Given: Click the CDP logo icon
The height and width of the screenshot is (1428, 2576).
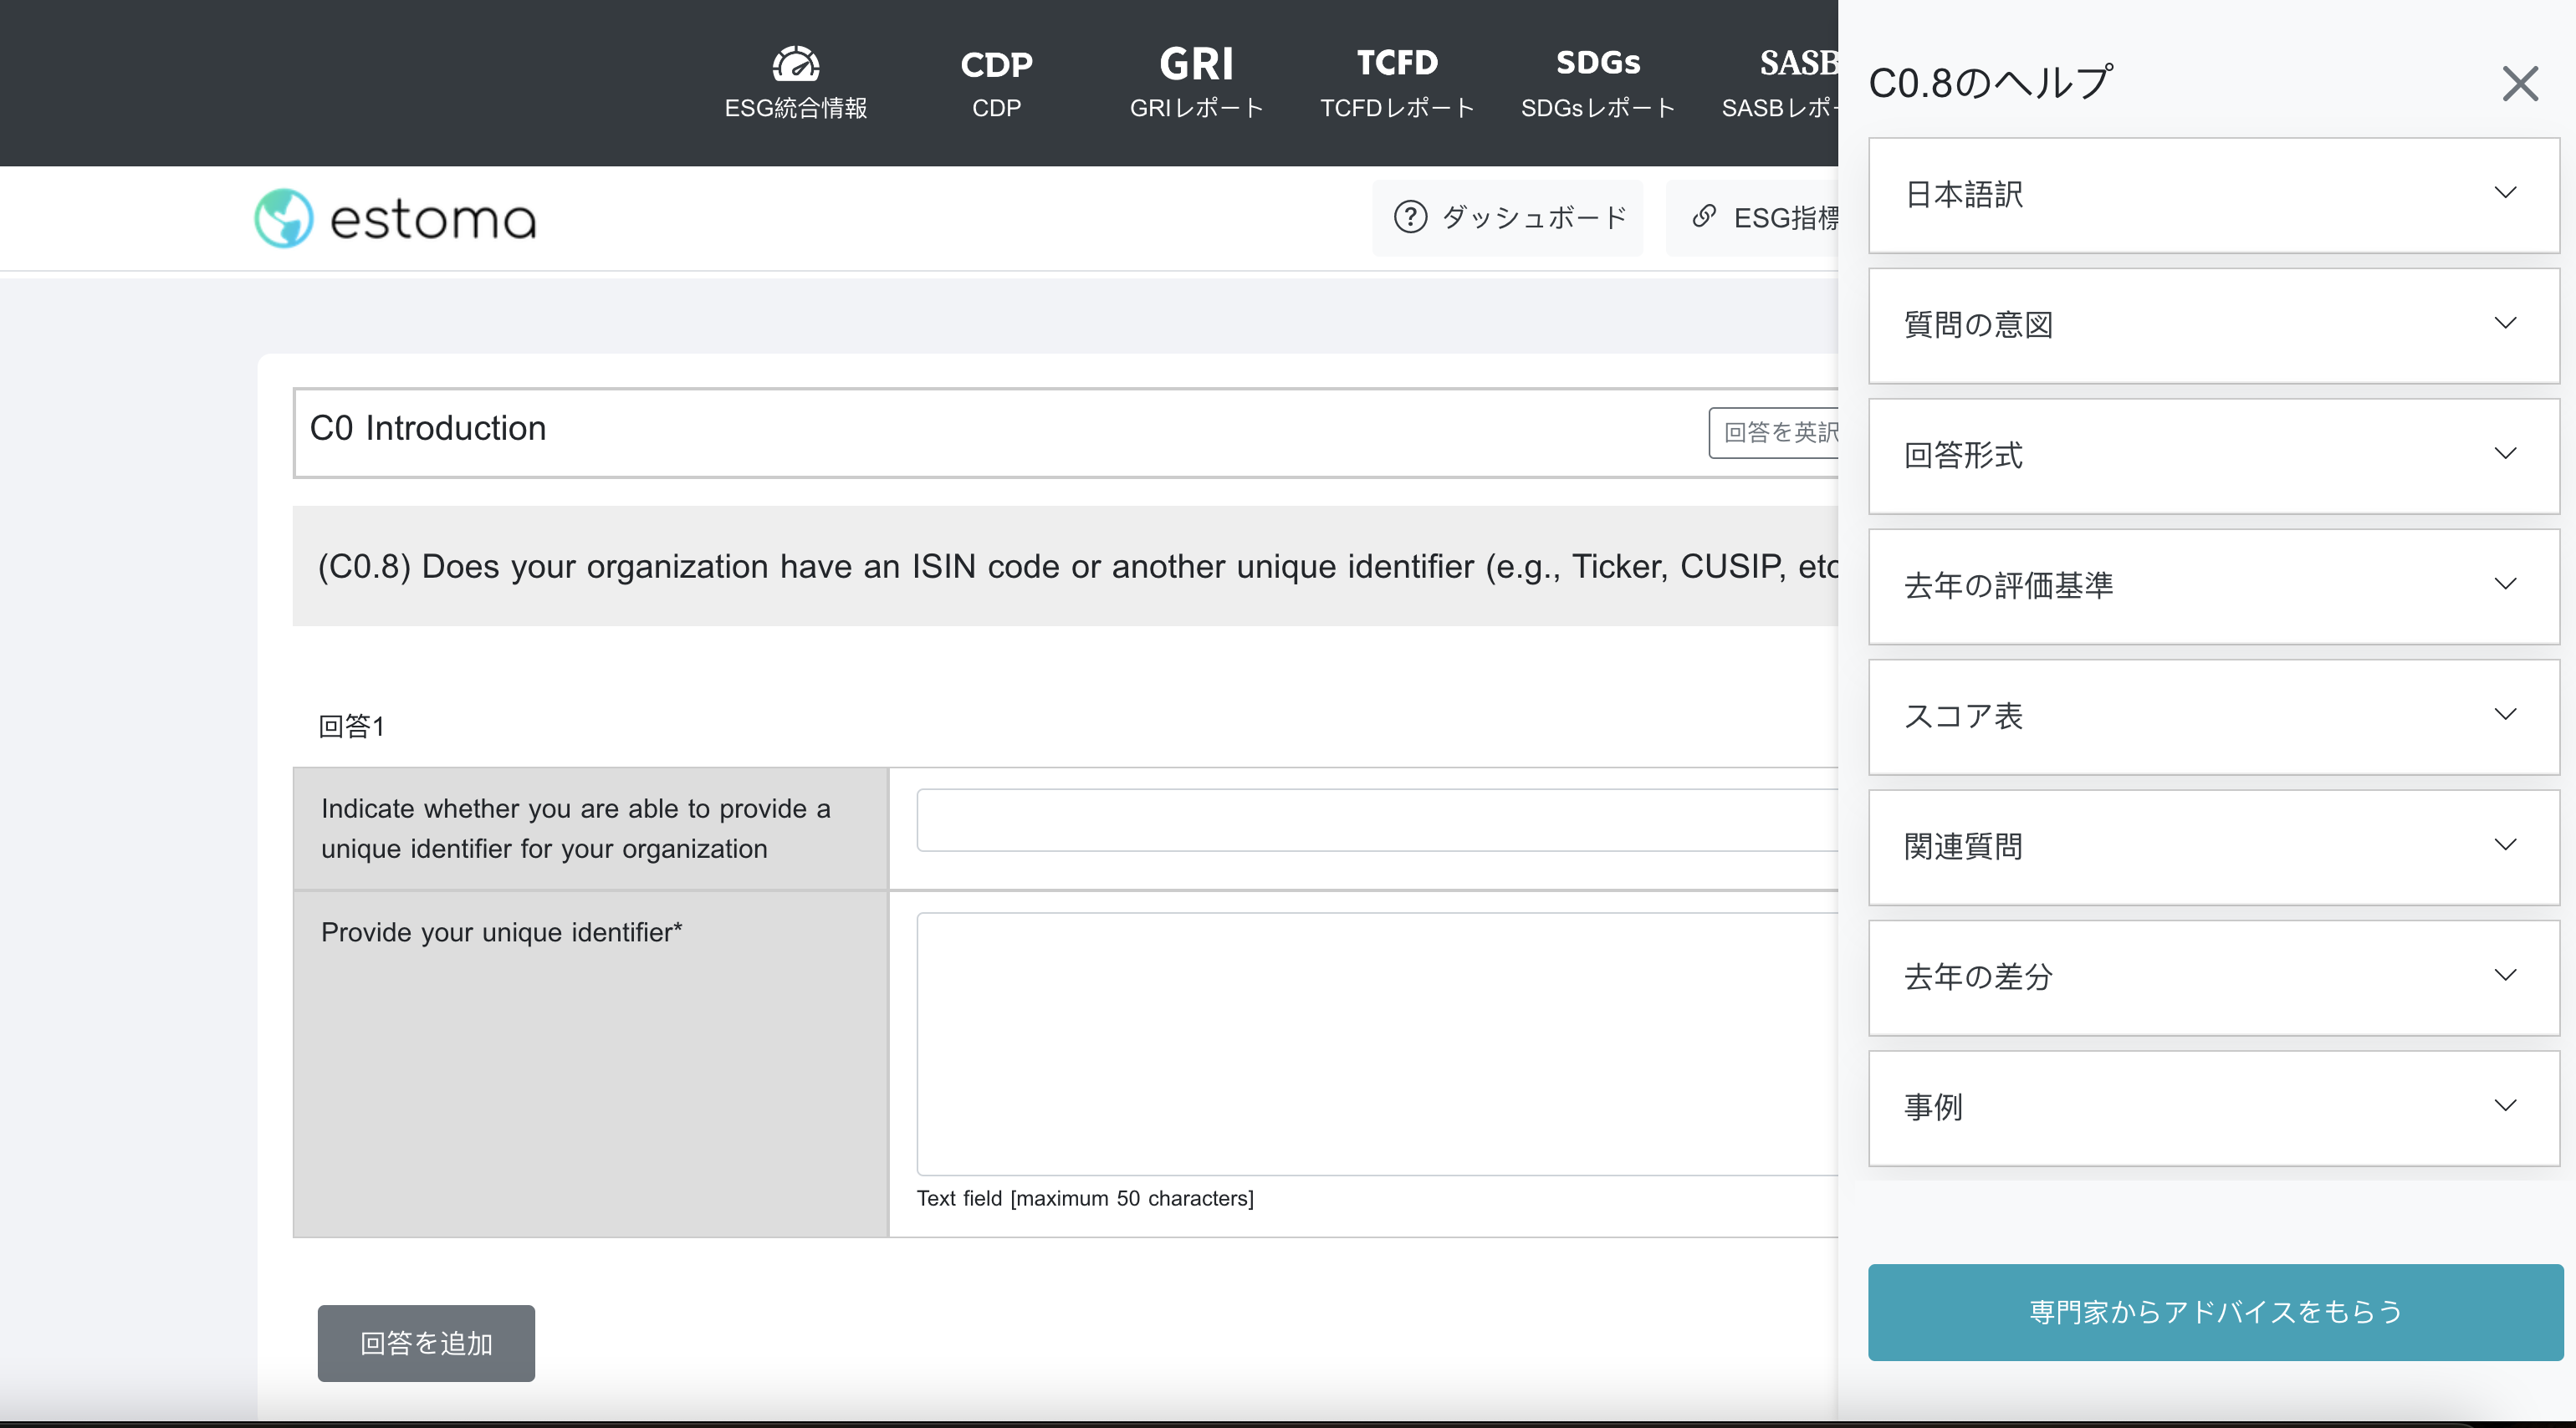Looking at the screenshot, I should point(996,64).
